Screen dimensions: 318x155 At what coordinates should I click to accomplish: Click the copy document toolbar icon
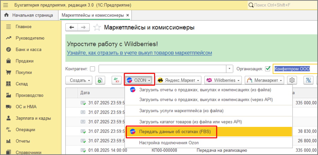[100, 80]
